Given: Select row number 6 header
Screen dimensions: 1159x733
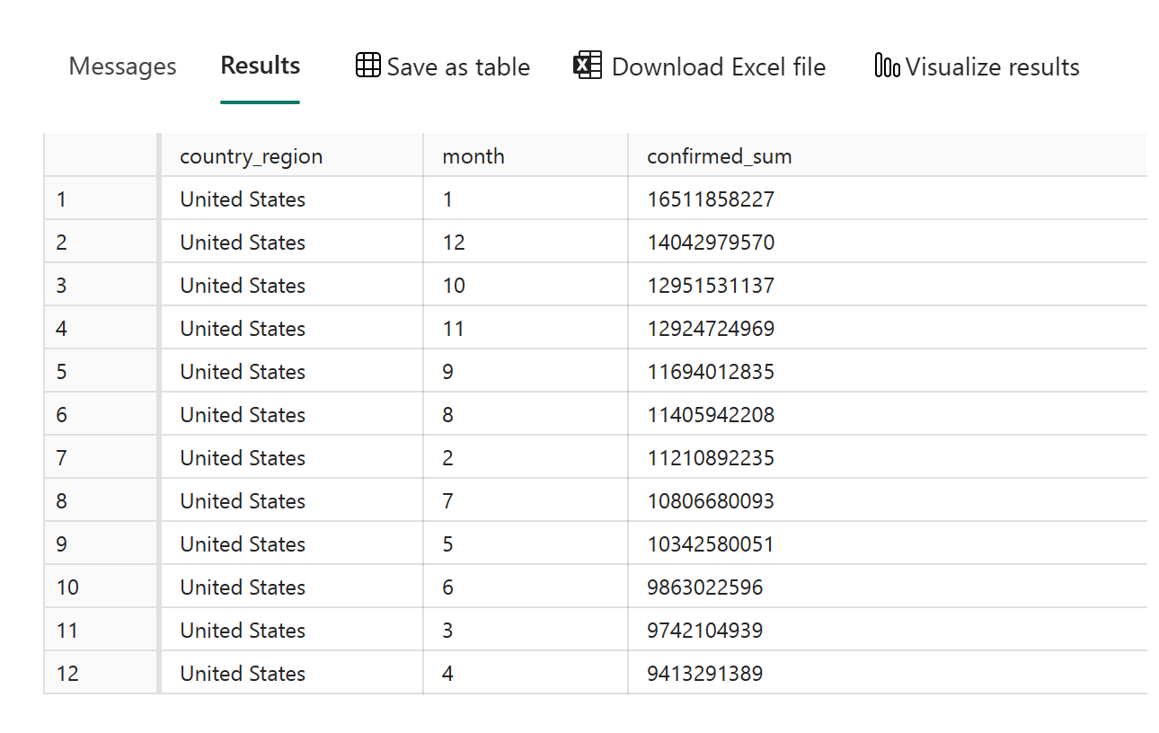Looking at the screenshot, I should tap(61, 415).
